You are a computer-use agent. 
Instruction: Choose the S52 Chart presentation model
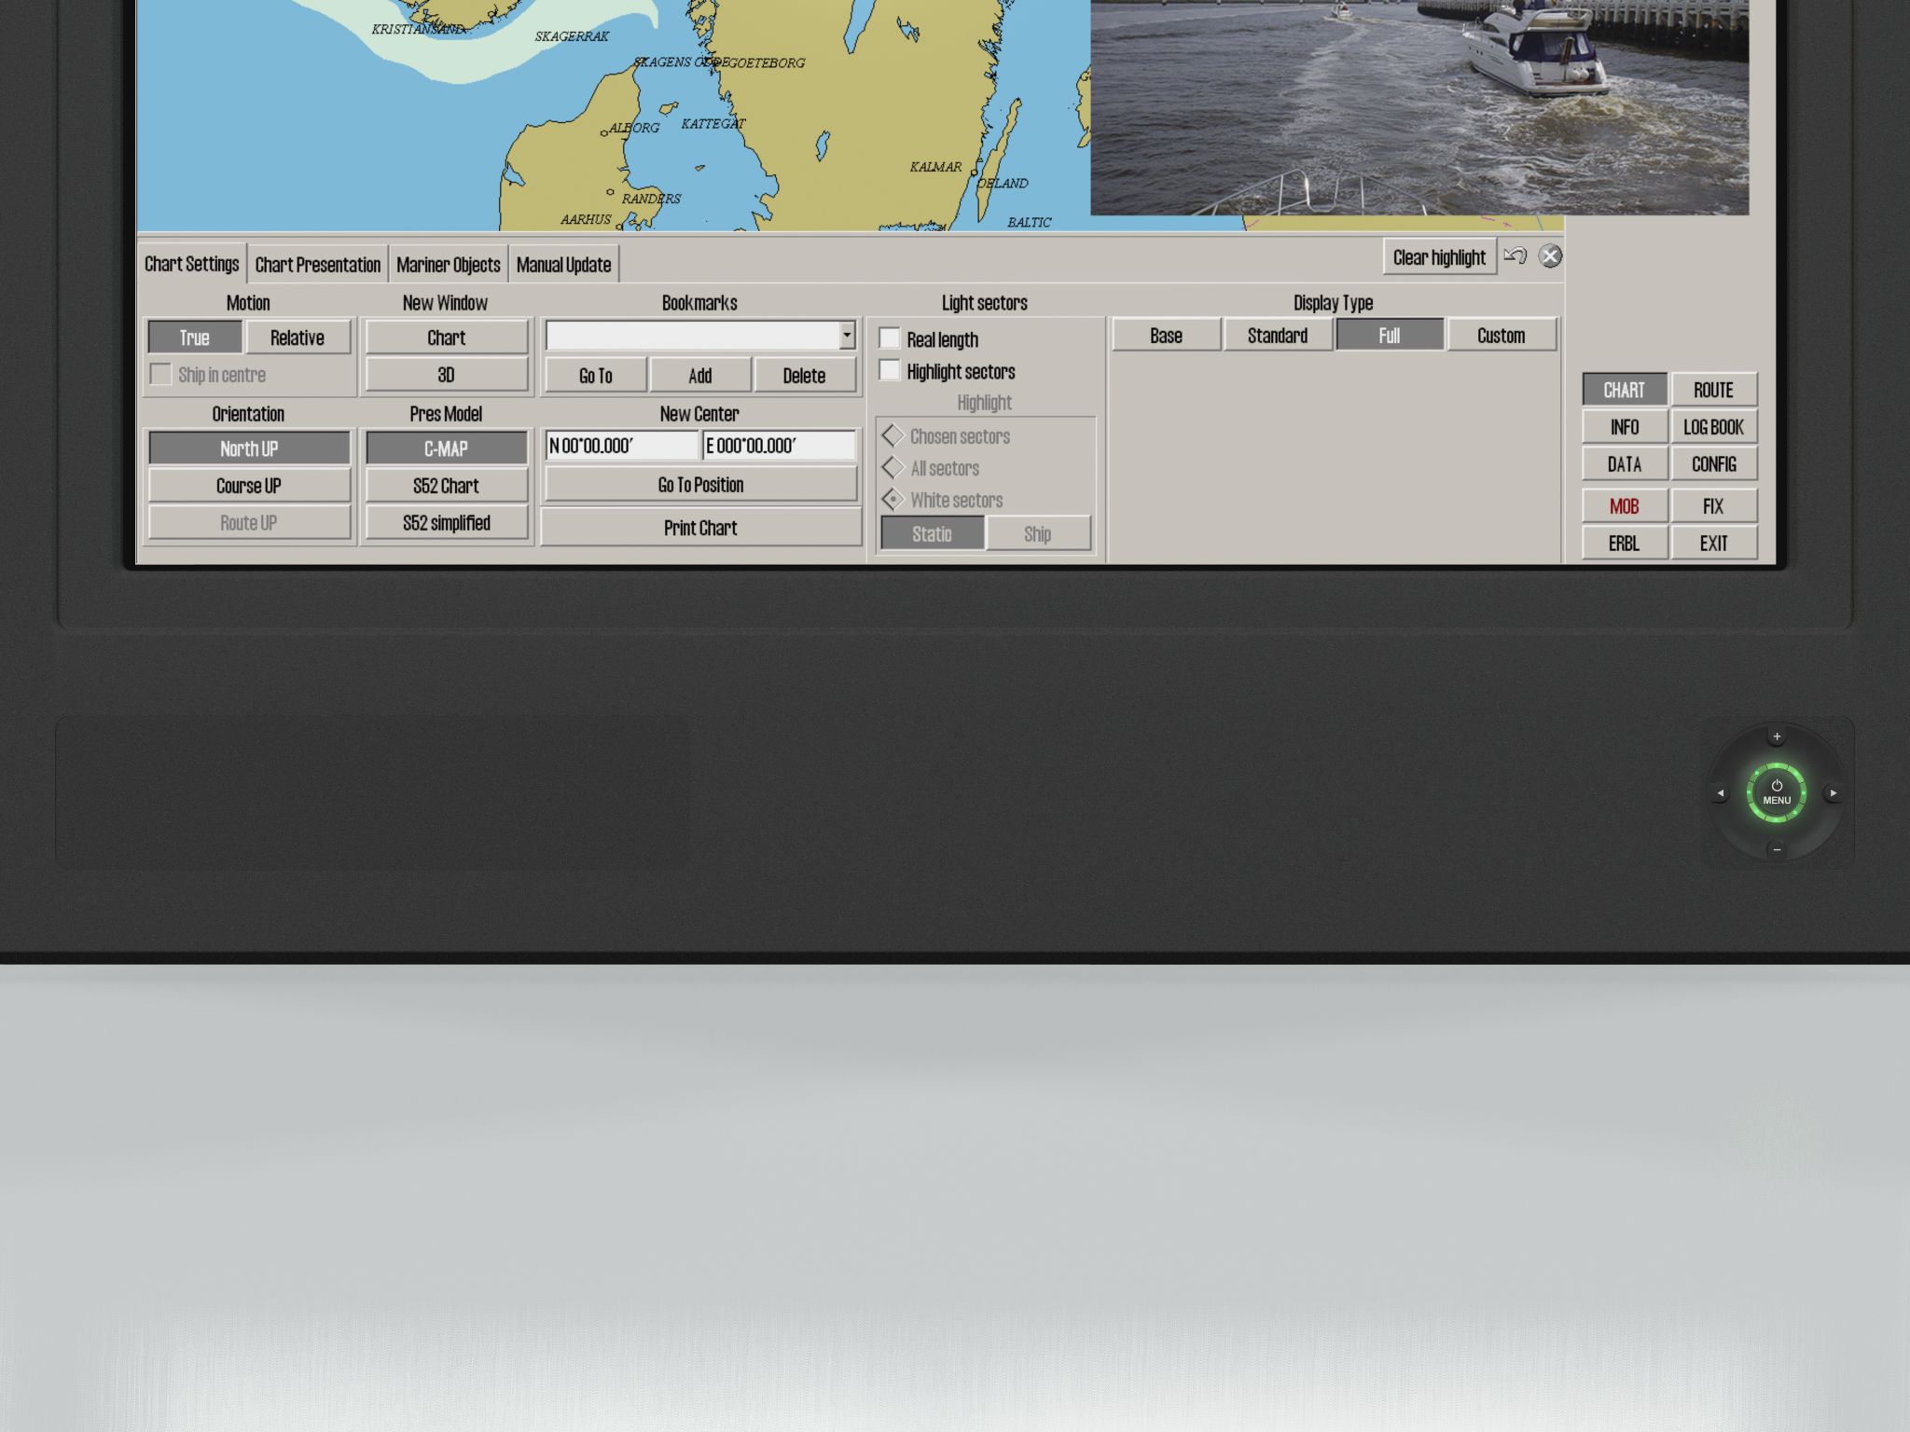click(x=446, y=486)
